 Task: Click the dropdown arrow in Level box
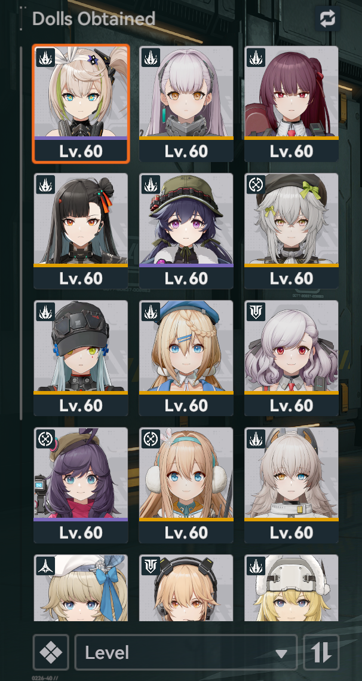pyautogui.click(x=281, y=653)
